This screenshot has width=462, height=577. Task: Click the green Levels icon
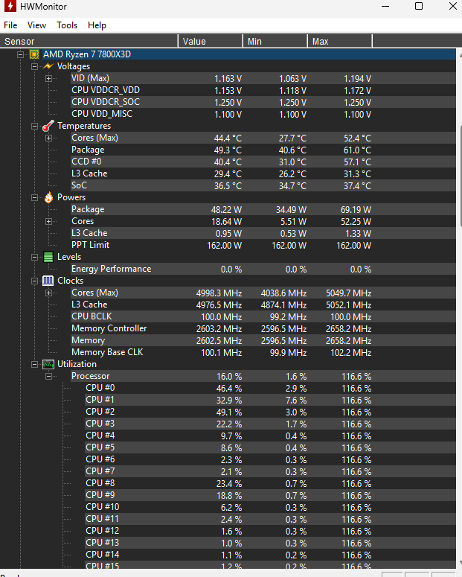(x=48, y=257)
